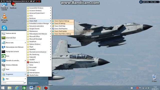This screenshot has height=90, width=160.
Task: Expand the Microsoft Silverlight folder
Action: click(x=39, y=39)
